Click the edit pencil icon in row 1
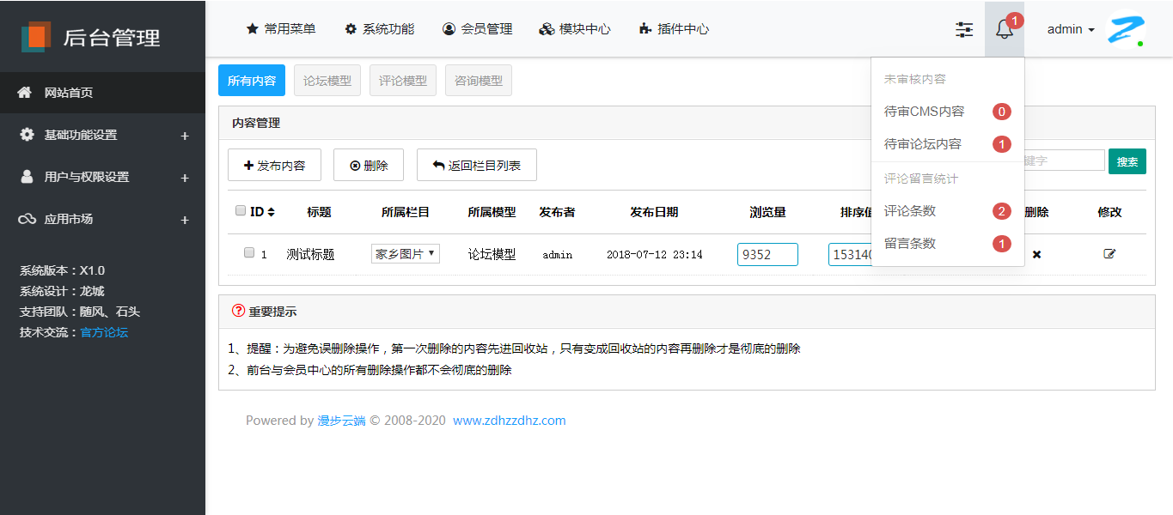Screen dimensions: 1173x515 (x=1109, y=254)
